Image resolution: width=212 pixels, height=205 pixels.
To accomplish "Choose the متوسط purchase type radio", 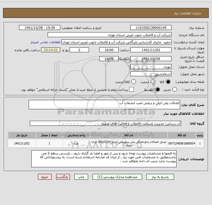I will [x=157, y=89].
